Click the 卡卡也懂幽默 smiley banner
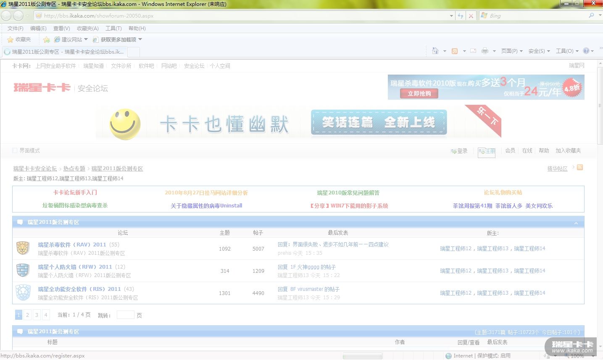603x360 pixels. point(298,122)
